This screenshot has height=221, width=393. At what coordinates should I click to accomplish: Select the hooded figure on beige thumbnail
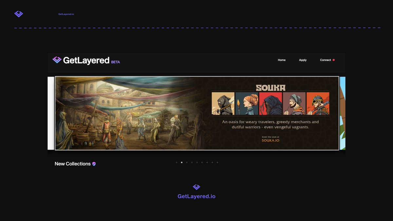223,103
